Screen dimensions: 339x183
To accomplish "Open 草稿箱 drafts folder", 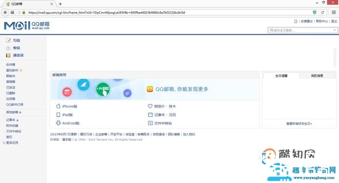I will [x=11, y=82].
